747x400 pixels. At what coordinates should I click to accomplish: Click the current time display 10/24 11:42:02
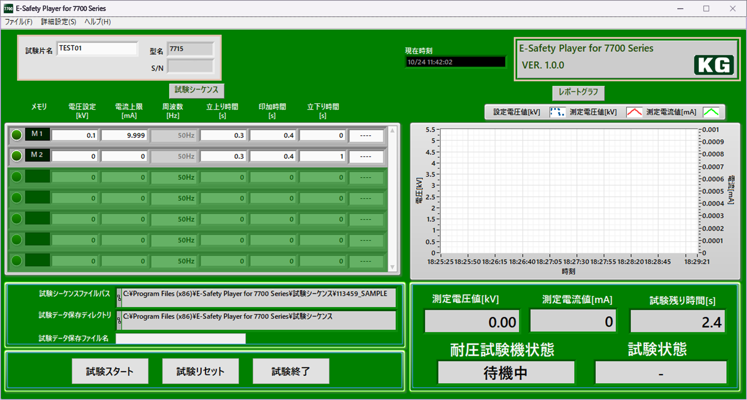(456, 62)
